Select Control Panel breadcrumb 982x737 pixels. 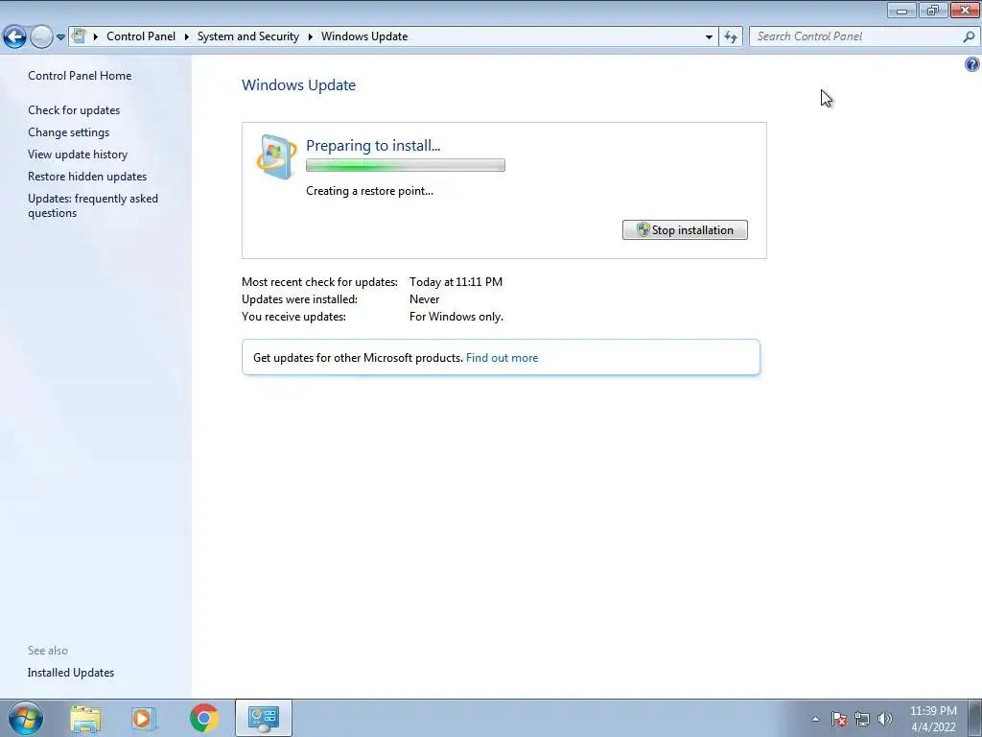[141, 36]
